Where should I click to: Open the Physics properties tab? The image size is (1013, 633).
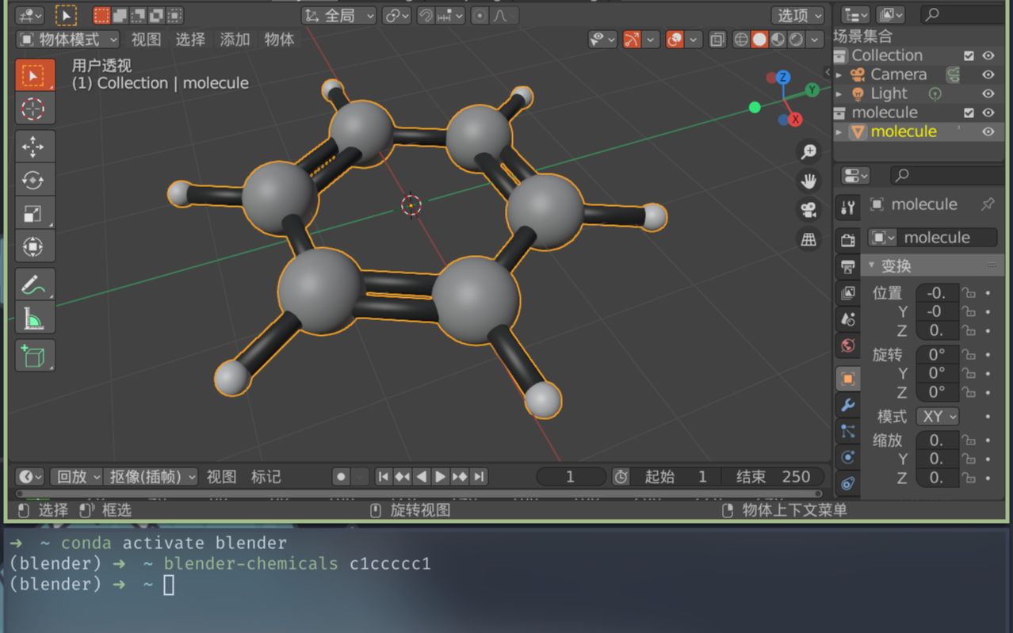[847, 458]
